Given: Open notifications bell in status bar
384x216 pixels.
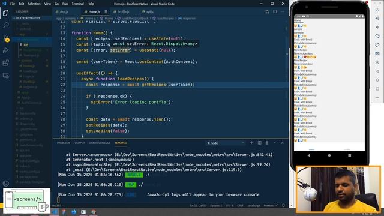Looking at the screenshot, I should [283, 205].
